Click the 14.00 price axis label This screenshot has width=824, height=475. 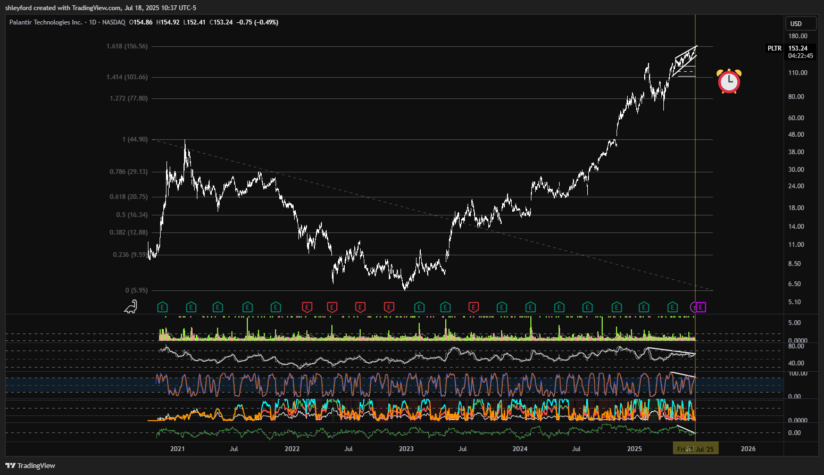tap(796, 227)
